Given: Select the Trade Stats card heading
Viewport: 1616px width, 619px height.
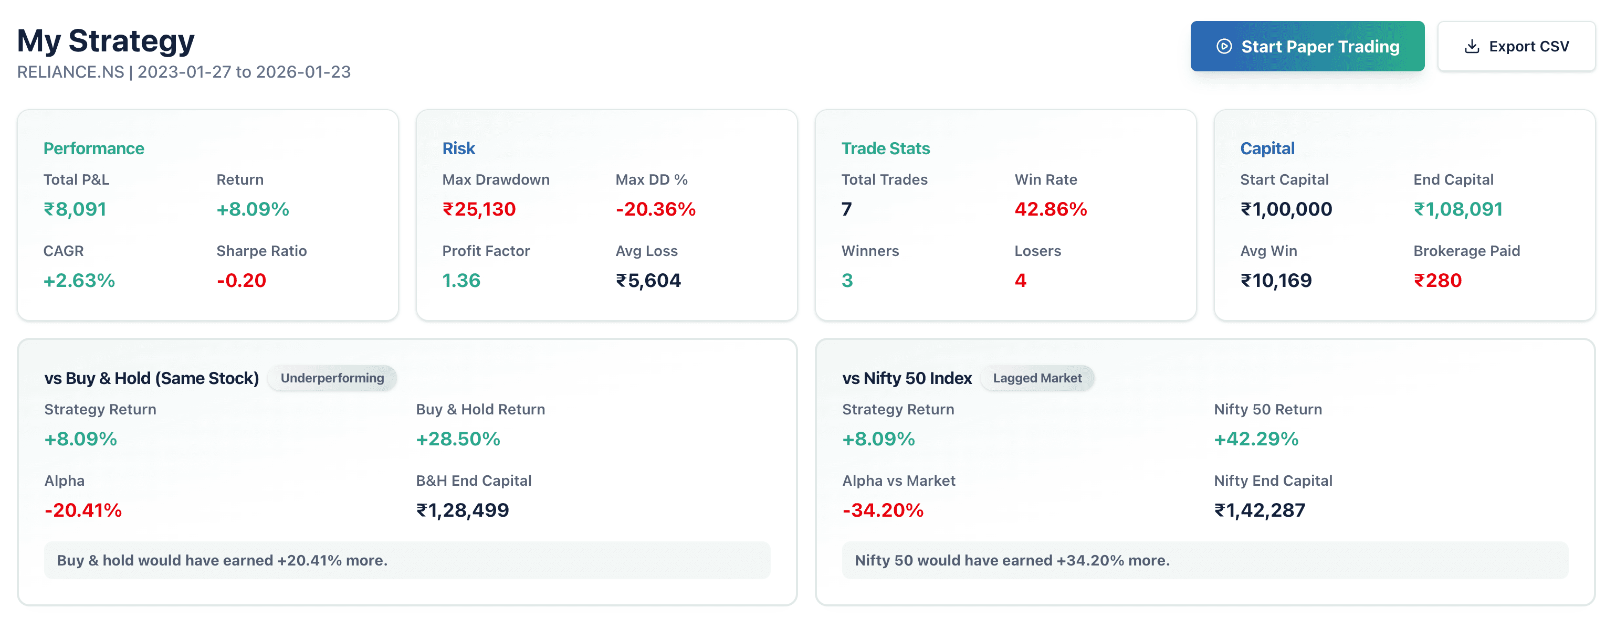Looking at the screenshot, I should pyautogui.click(x=885, y=148).
